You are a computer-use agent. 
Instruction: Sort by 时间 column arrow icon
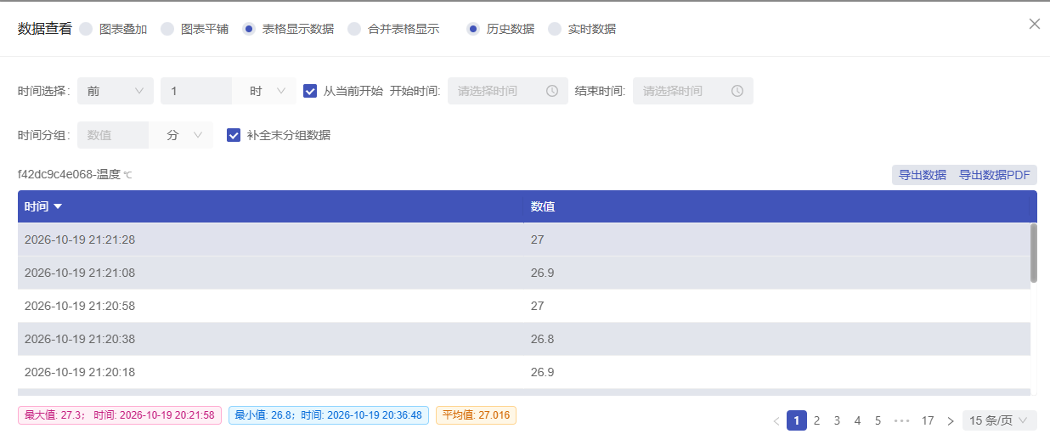tap(58, 206)
